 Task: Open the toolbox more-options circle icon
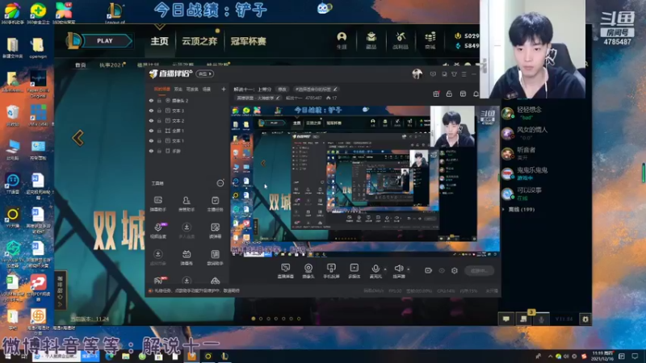pyautogui.click(x=220, y=183)
